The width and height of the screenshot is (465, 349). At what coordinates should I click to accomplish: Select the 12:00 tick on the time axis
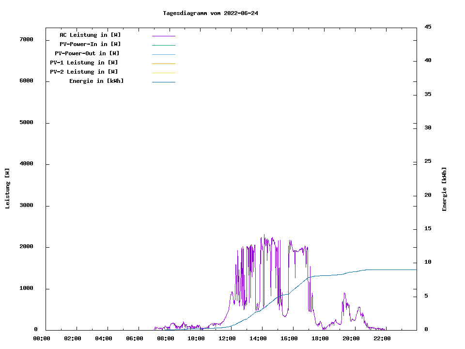(227, 338)
